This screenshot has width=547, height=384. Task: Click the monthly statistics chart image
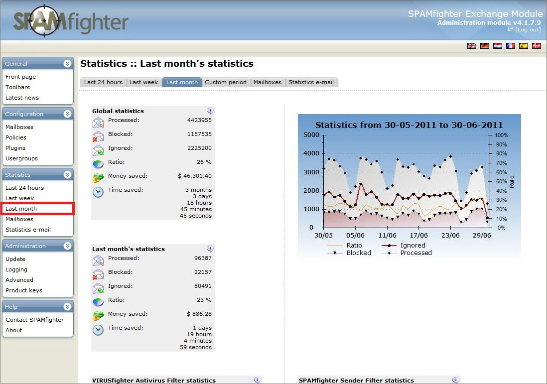(410, 187)
